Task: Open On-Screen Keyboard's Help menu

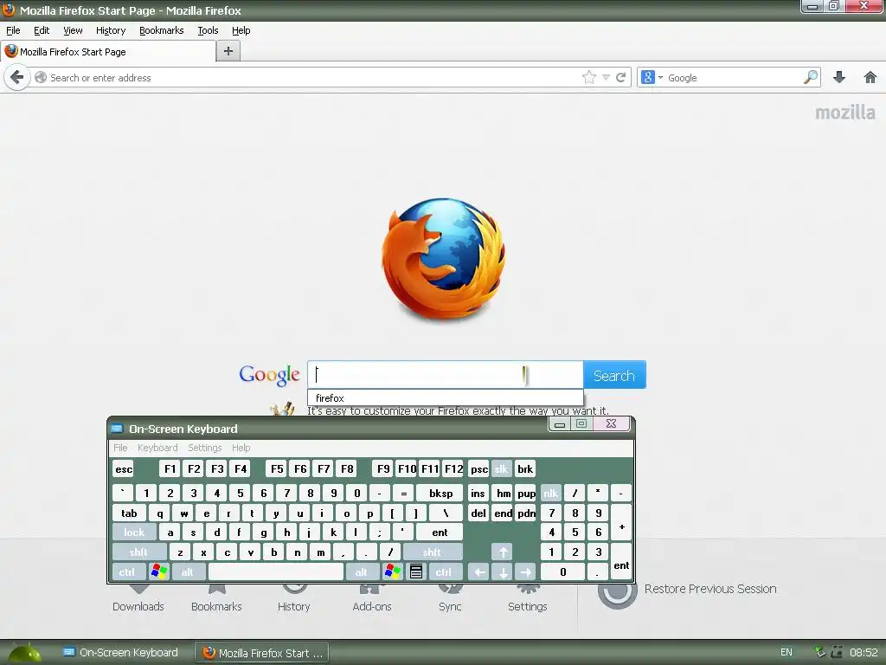Action: pyautogui.click(x=241, y=448)
